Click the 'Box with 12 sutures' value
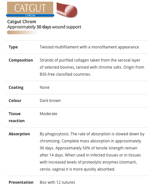156x185 pixels. [x=57, y=182]
